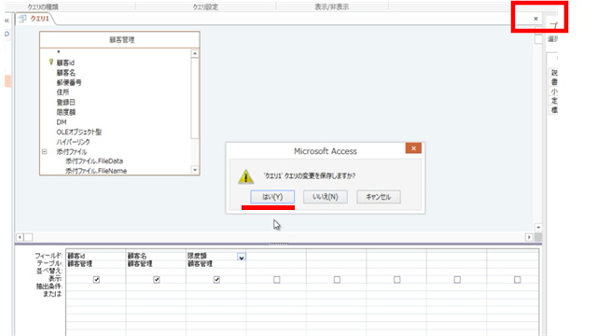
Task: Expand the navigation pane with the double chevron
Action: [7, 21]
